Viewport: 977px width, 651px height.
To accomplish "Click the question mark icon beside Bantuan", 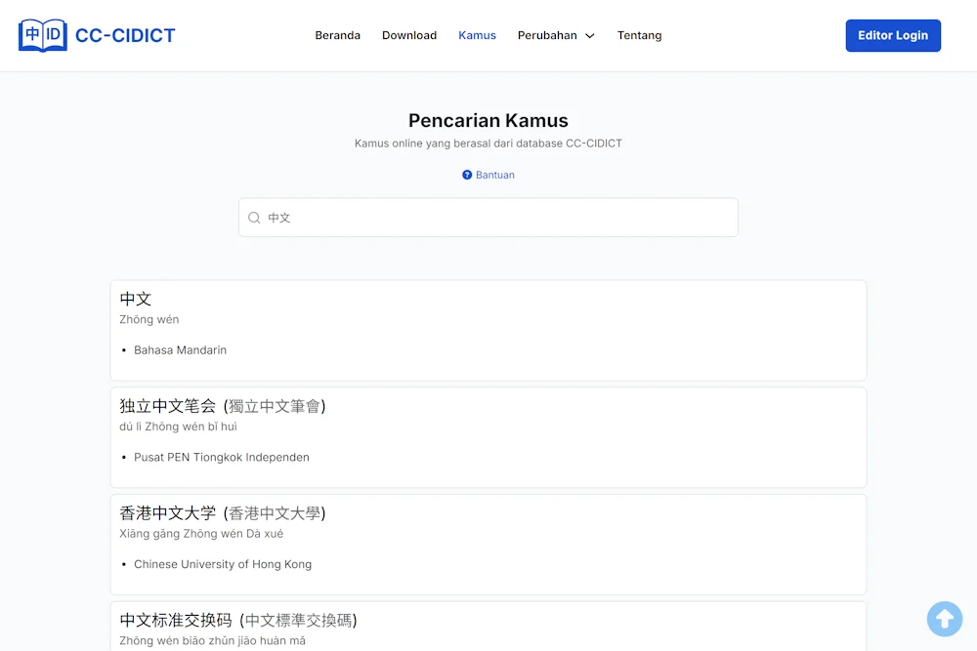I will 466,175.
